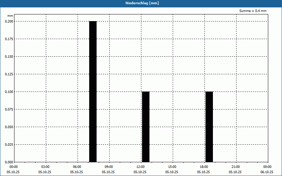The height and width of the screenshot is (176, 282).
Task: Click the 06.10.25 date label
Action: click(x=267, y=172)
